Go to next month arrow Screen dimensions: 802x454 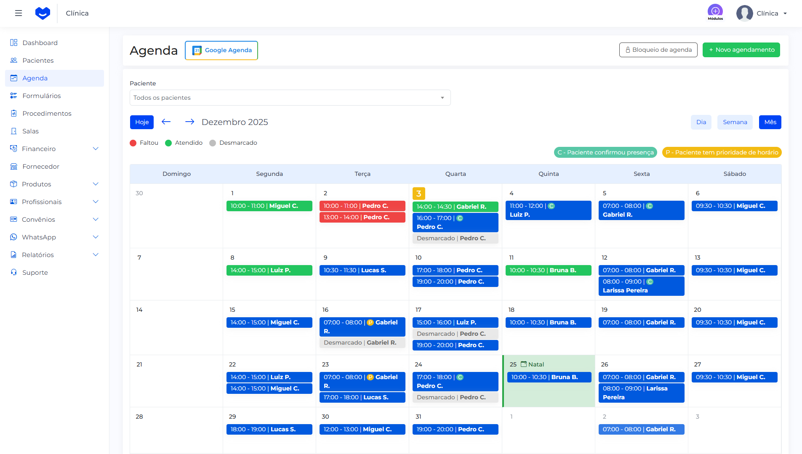[189, 122]
